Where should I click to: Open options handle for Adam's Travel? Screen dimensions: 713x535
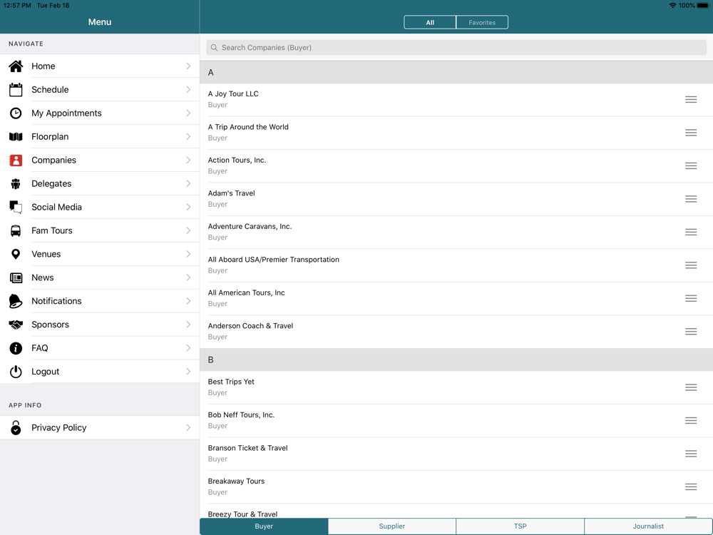691,199
